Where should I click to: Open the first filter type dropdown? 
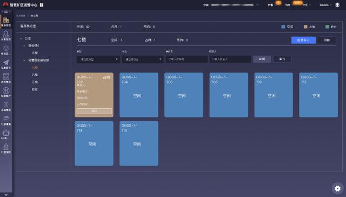click(x=98, y=59)
